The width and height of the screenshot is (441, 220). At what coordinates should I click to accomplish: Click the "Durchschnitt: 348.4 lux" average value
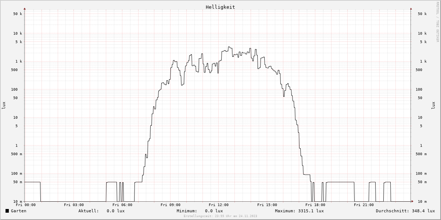(x=405, y=211)
